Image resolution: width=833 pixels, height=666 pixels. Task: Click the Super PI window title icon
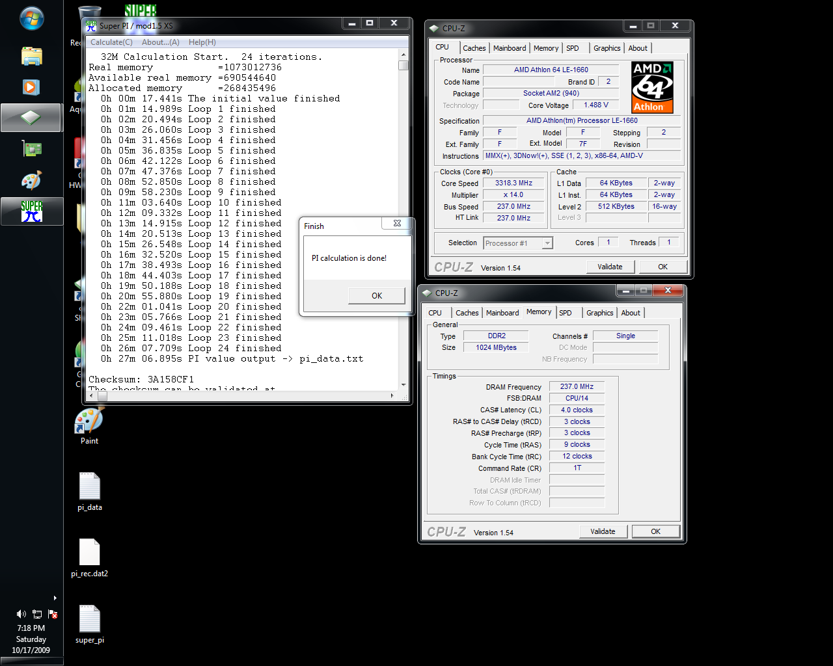tap(91, 25)
